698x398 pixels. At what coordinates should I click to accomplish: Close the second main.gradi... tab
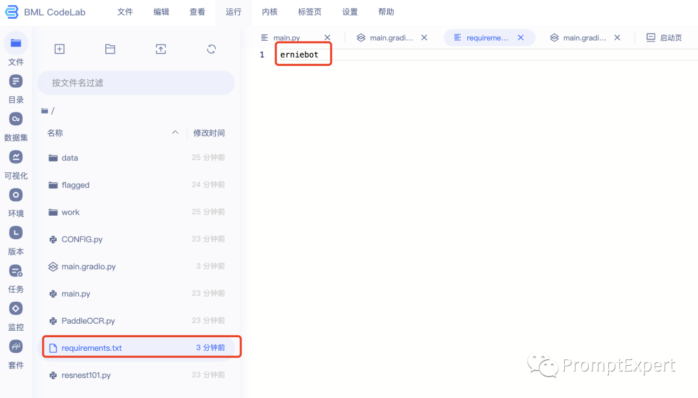pyautogui.click(x=617, y=38)
